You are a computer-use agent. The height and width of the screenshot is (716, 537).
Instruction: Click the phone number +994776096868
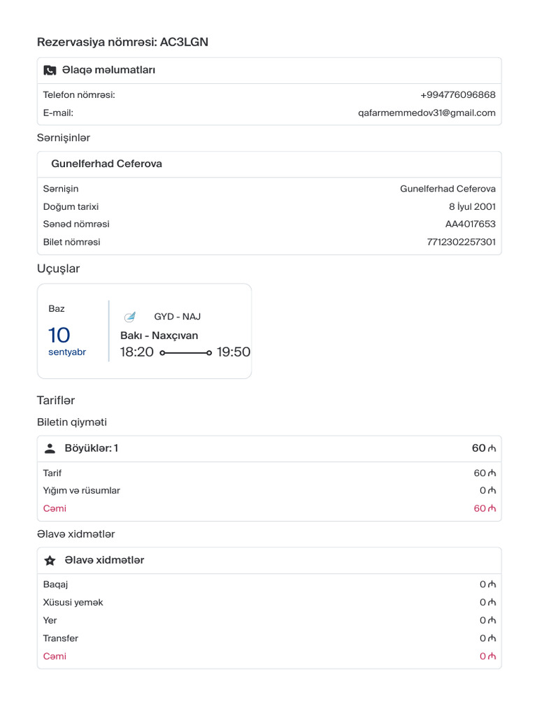point(457,94)
